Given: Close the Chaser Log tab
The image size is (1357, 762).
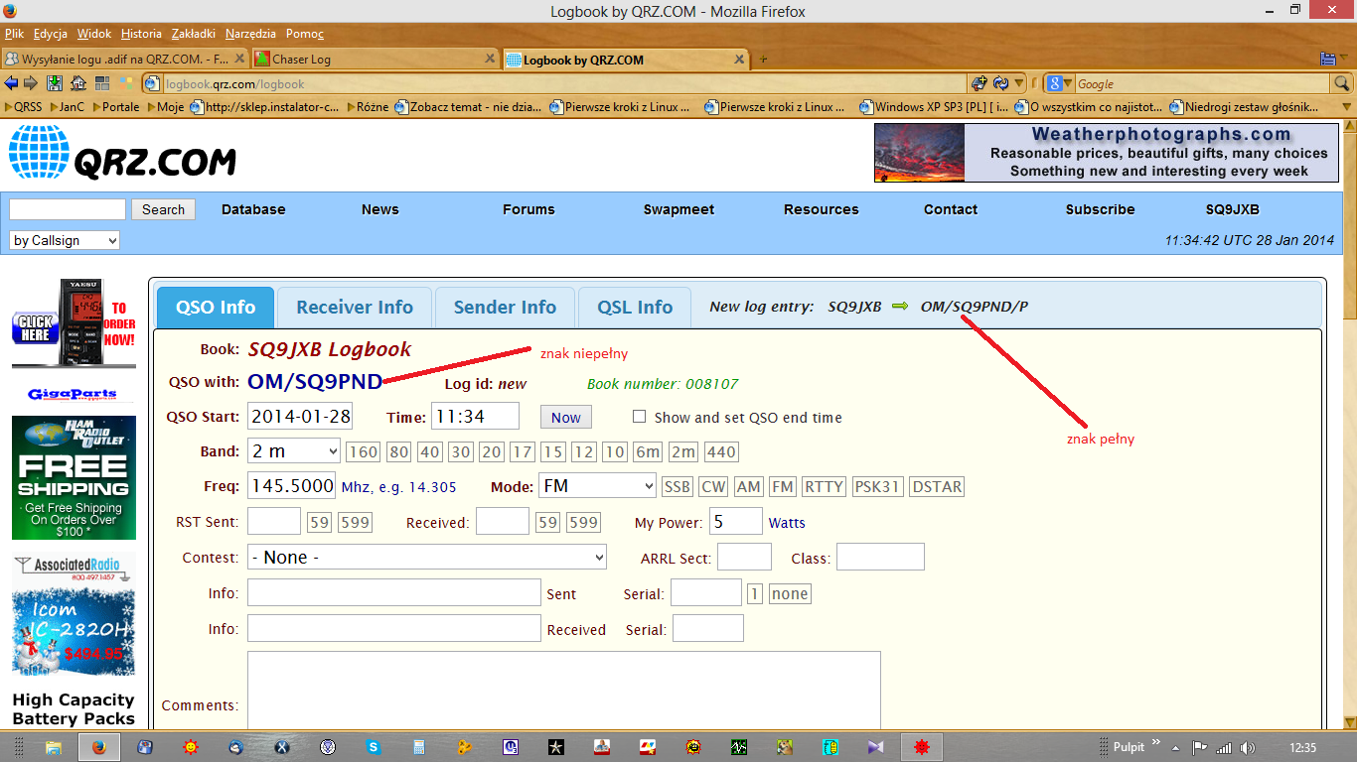Looking at the screenshot, I should (x=489, y=60).
